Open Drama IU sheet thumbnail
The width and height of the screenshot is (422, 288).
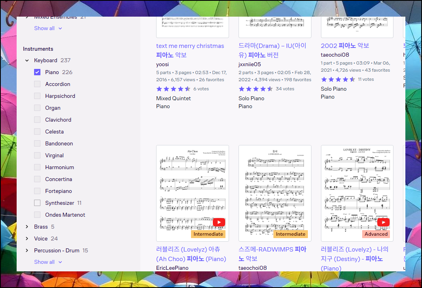275,27
